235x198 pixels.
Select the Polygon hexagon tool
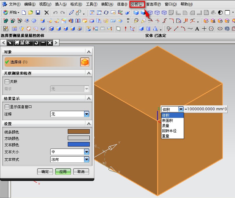point(211,29)
